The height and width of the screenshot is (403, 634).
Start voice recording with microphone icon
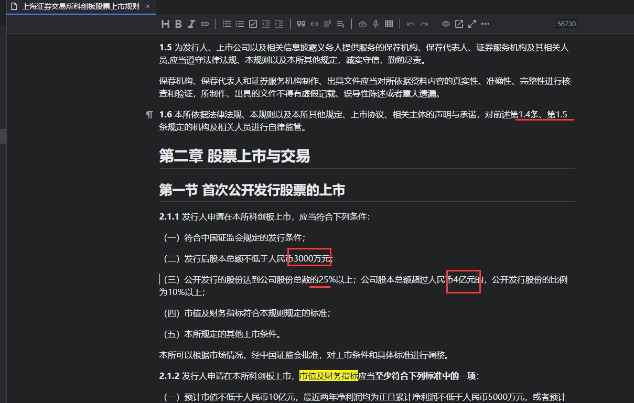coord(375,24)
